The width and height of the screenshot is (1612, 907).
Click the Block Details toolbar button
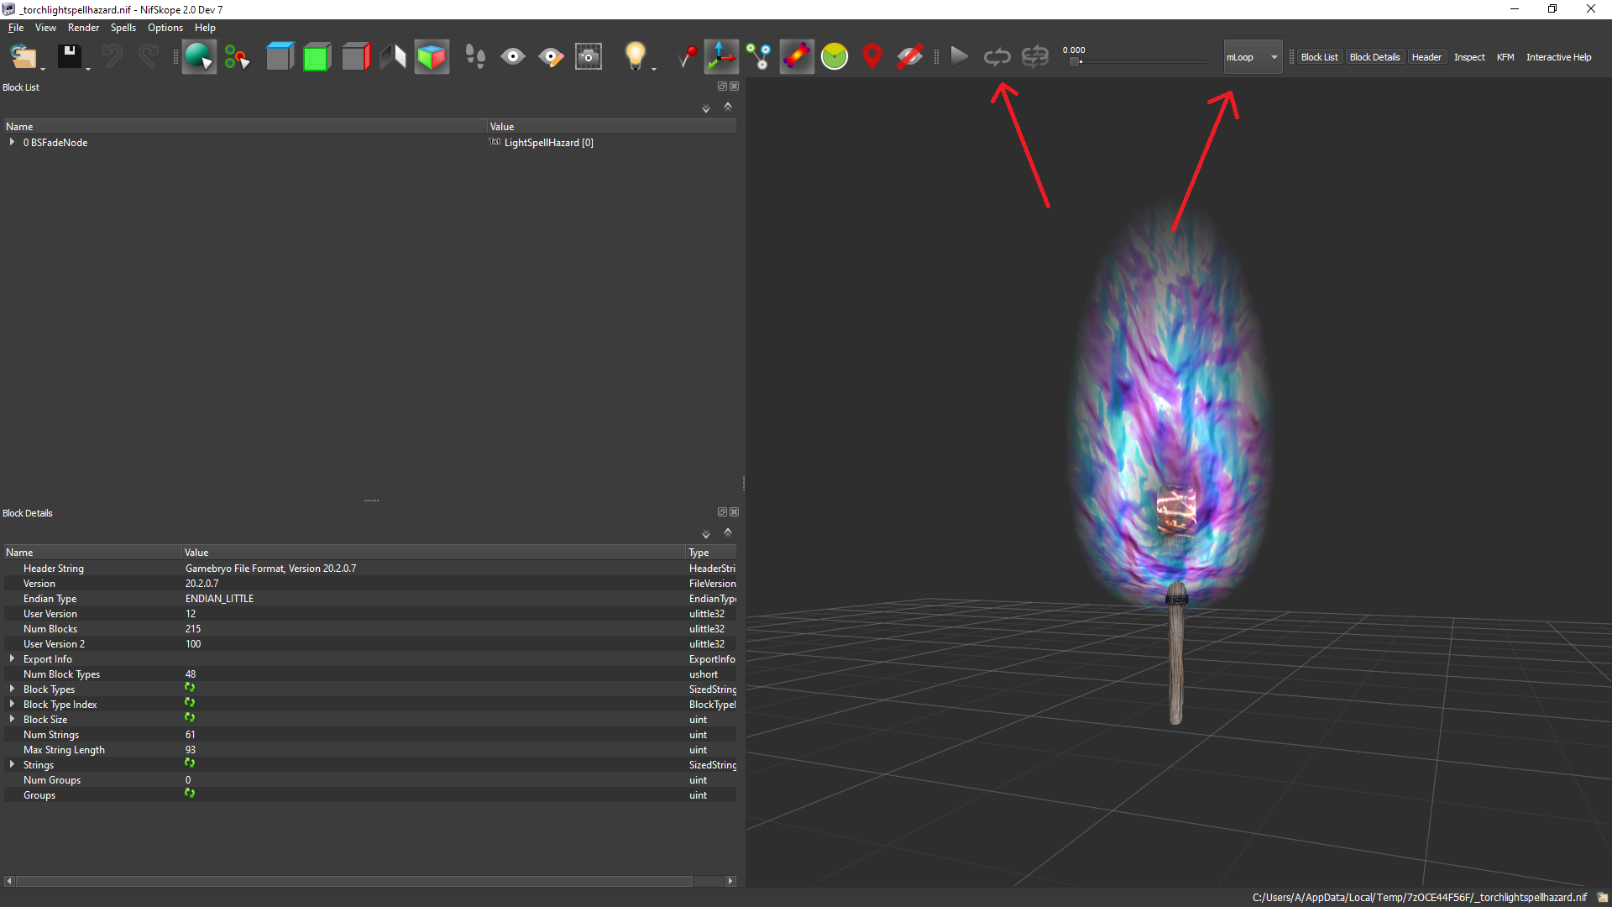[1374, 57]
